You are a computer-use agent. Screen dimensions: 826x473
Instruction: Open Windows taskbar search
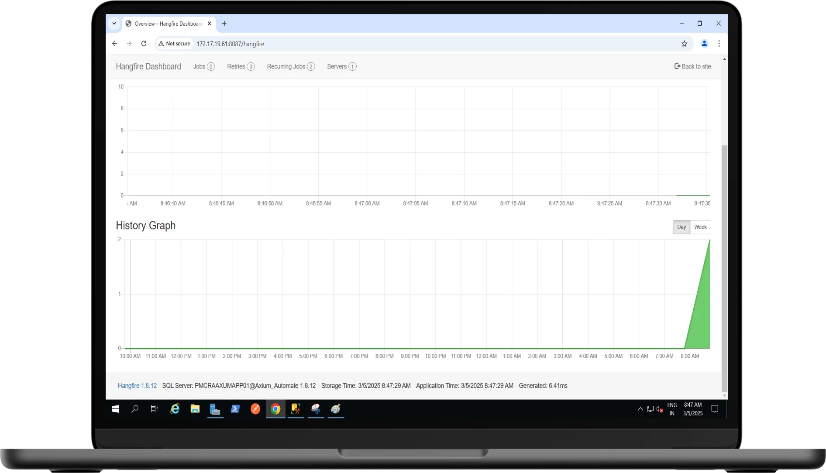coord(135,409)
